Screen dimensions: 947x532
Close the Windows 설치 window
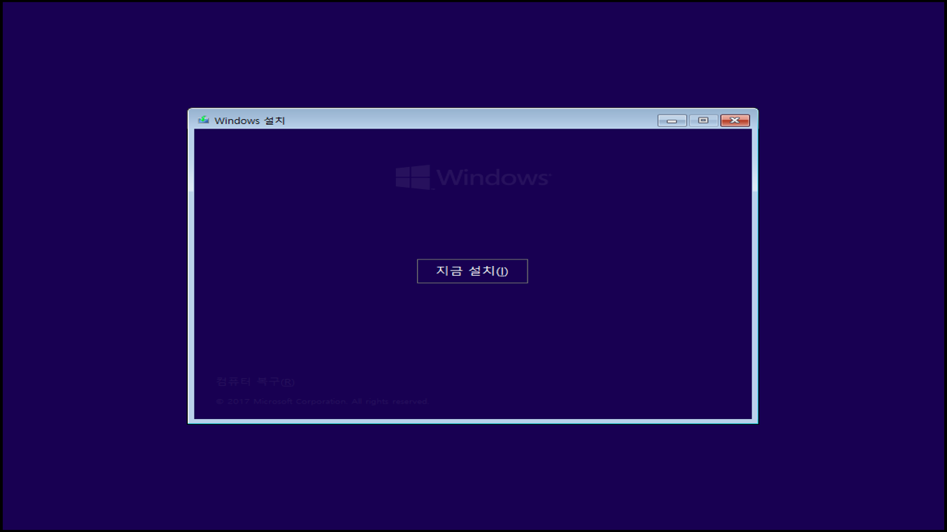click(x=735, y=120)
